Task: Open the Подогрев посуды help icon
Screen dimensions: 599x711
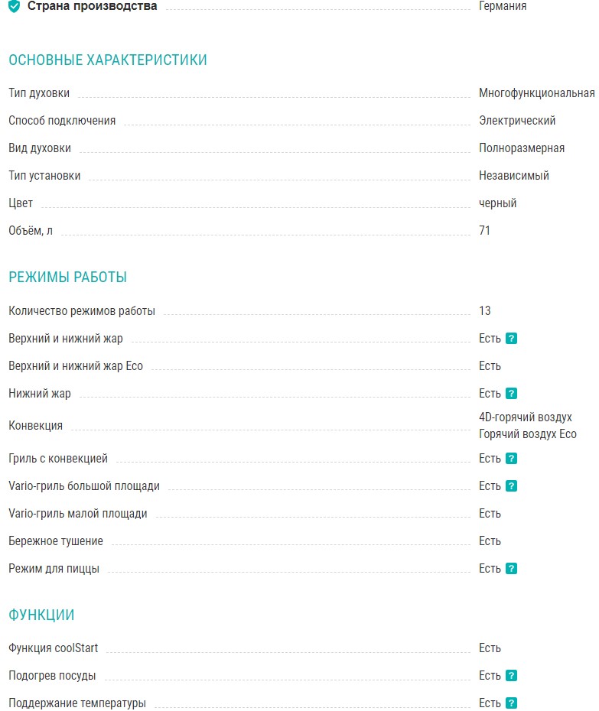Action: point(512,676)
